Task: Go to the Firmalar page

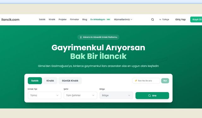Action: (74, 20)
